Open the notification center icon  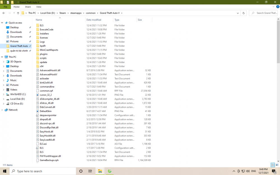point(274,171)
